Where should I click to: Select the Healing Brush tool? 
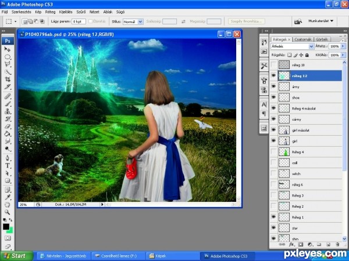[x=8, y=96]
